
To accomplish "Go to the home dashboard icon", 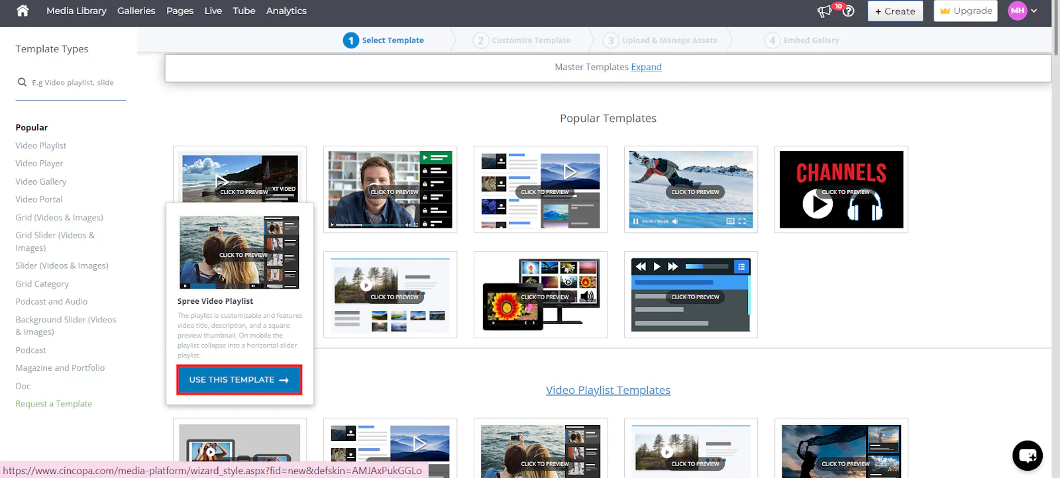I will pyautogui.click(x=23, y=11).
